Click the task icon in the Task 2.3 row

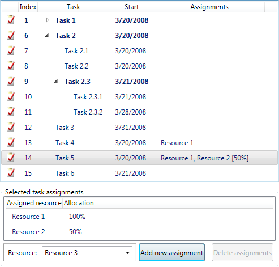pyautogui.click(x=11, y=81)
